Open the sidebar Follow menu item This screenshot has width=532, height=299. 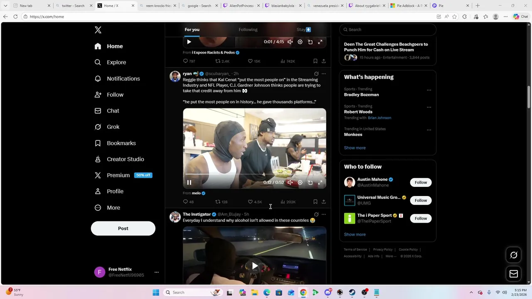(109, 95)
